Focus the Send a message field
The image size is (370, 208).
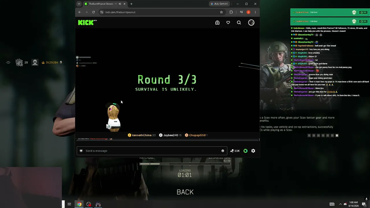pos(152,151)
